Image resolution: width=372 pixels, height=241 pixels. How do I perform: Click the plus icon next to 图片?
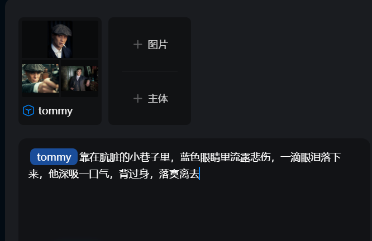pos(137,45)
